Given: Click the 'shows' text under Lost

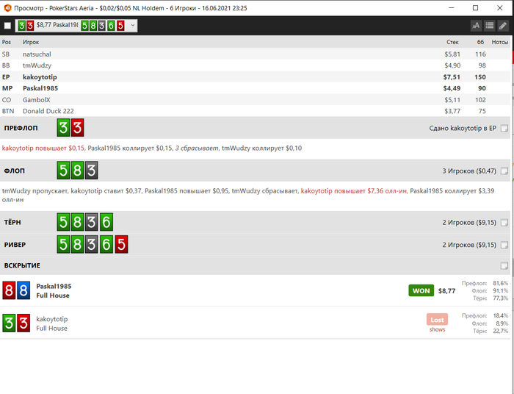Looking at the screenshot, I should [438, 329].
